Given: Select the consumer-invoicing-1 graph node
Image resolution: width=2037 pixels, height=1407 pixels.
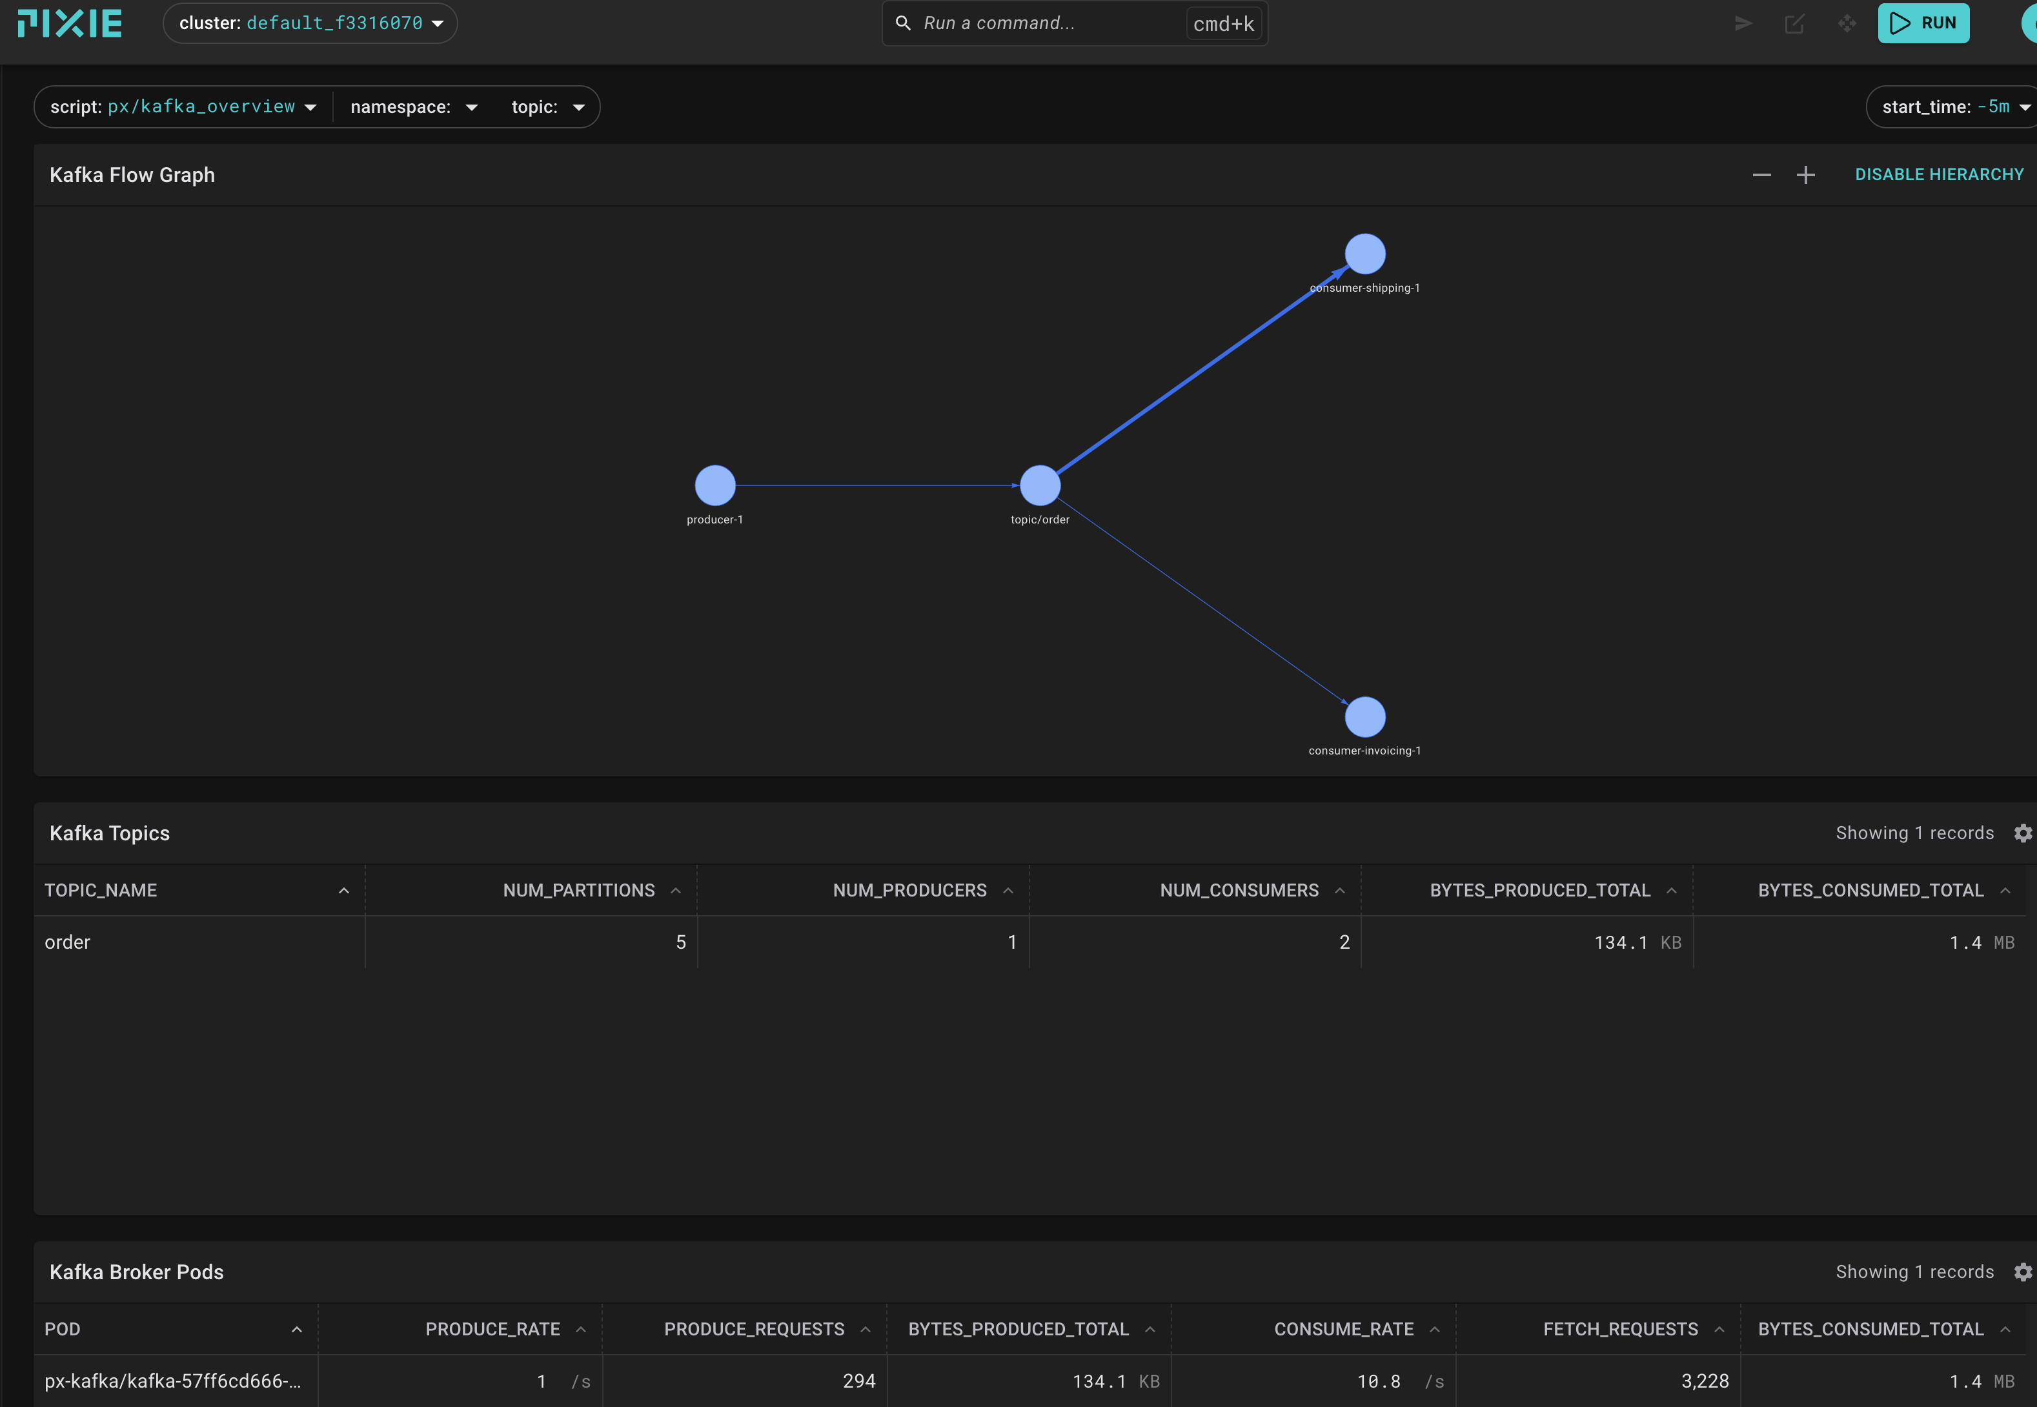Looking at the screenshot, I should 1364,716.
